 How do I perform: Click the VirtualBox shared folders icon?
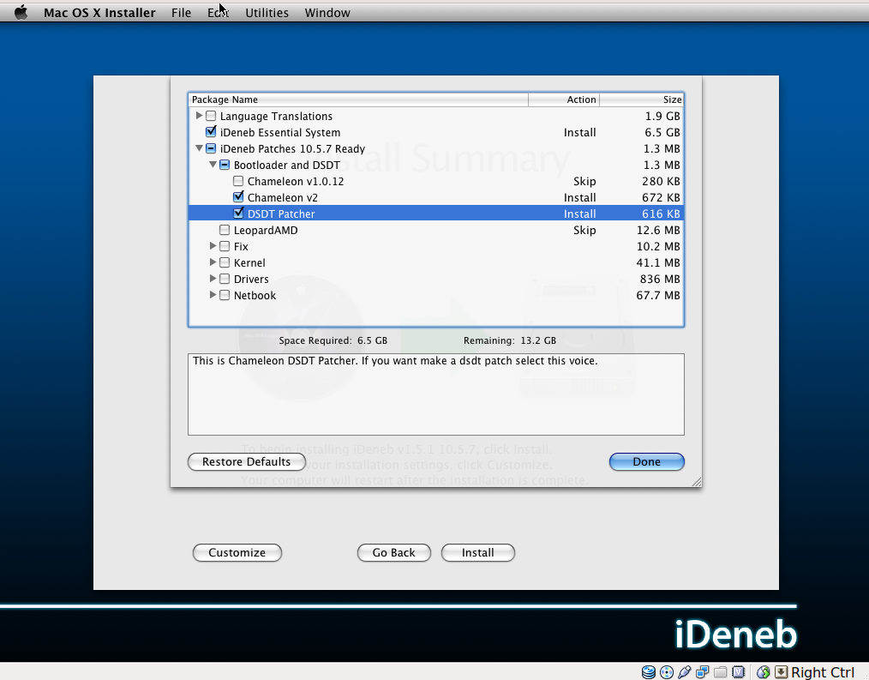721,672
